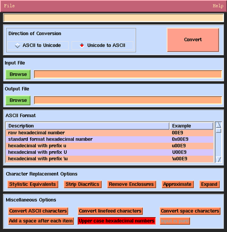Toggle Convert ASCII characters option
The height and width of the screenshot is (232, 227).
tap(38, 211)
